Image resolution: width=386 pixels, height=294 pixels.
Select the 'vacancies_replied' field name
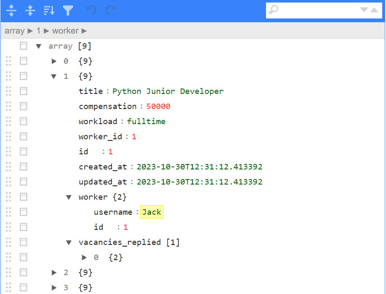[x=120, y=242]
